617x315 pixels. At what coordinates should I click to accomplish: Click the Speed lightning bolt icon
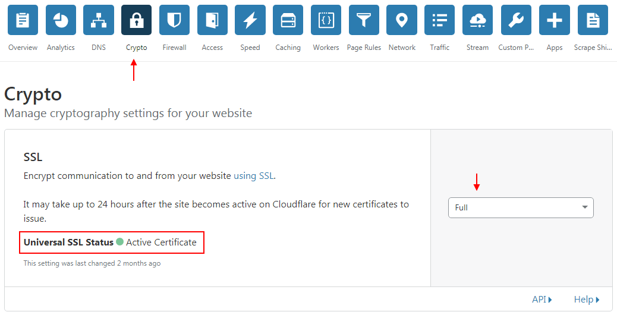[250, 20]
